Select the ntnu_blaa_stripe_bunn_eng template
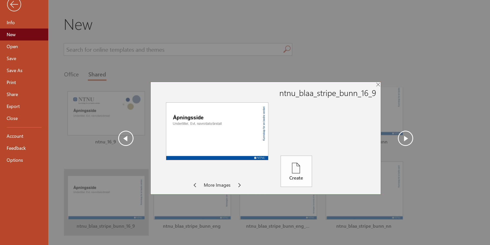The width and height of the screenshot is (490, 245). pyautogui.click(x=192, y=207)
